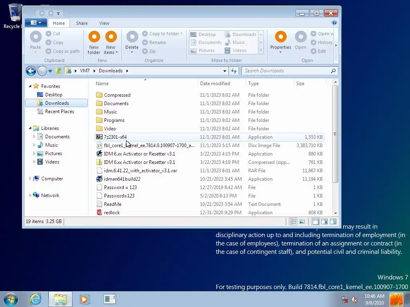Choose Documents in Move to folder gallery
This screenshot has height=307, width=410.
[x=206, y=42]
